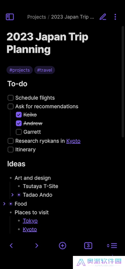Click the vertical scrollbar thumb

coord(123,82)
